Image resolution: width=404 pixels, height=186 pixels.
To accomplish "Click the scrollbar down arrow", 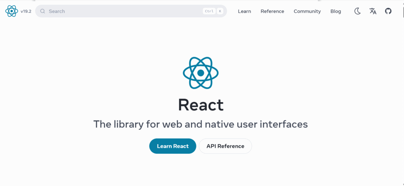I will pyautogui.click(x=402, y=183).
